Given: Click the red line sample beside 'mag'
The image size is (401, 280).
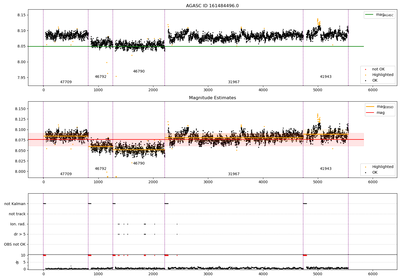Looking at the screenshot, I should click(x=370, y=113).
